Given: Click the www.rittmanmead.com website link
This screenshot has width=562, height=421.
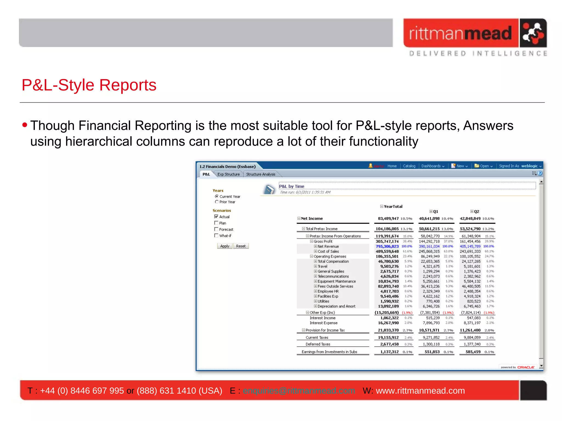Looking at the screenshot, I should tap(420, 391).
